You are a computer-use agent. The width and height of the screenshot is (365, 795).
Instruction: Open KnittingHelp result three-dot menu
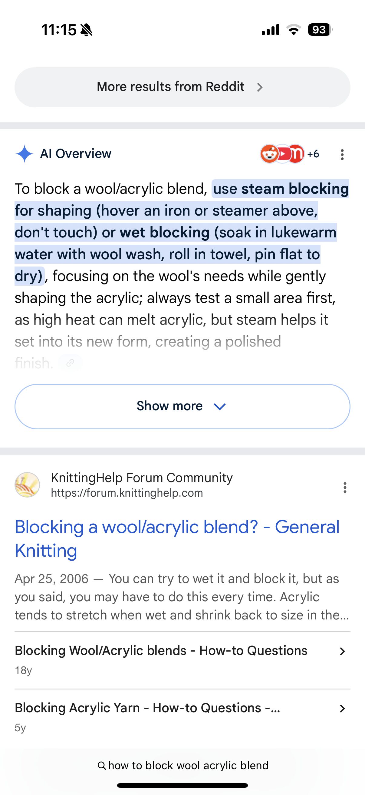pos(345,488)
